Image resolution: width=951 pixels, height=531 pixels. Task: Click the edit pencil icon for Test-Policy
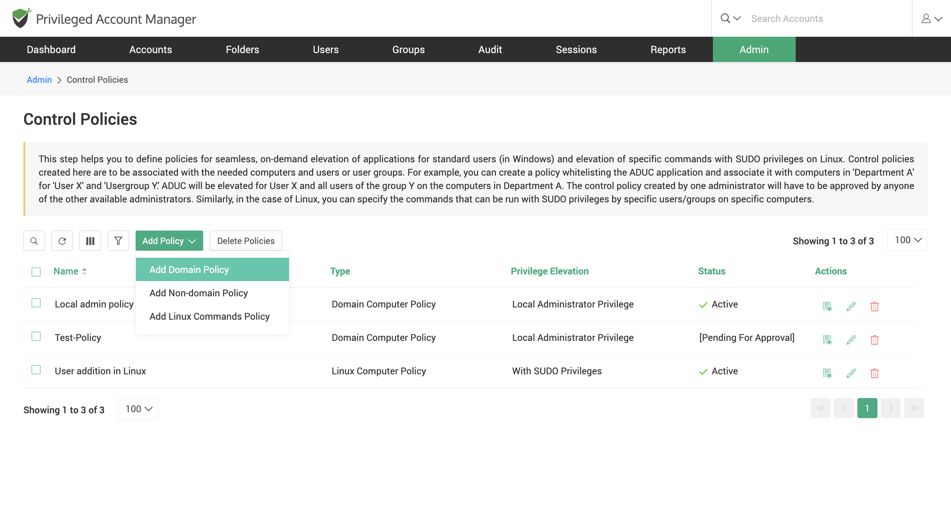tap(851, 339)
